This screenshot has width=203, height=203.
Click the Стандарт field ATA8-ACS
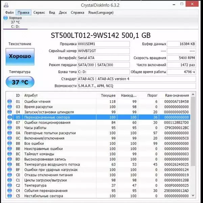[137, 79]
